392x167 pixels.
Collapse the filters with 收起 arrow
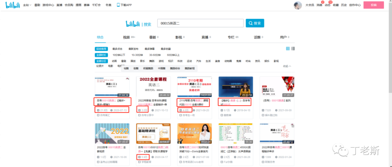coord(287,66)
